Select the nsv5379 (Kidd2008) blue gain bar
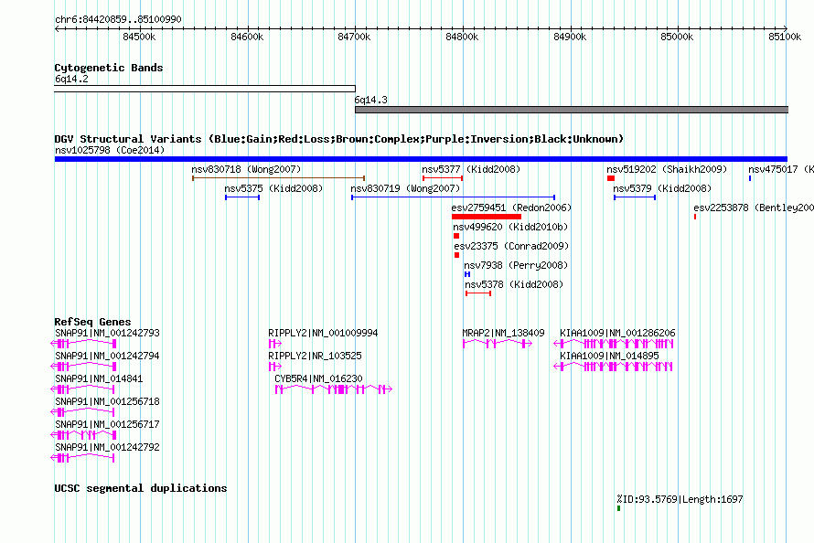 (x=635, y=197)
